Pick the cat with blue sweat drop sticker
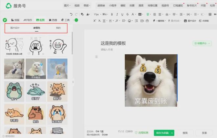 [36, 69]
